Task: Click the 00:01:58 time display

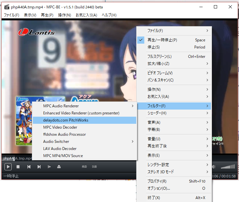Action: pyautogui.click(x=228, y=176)
